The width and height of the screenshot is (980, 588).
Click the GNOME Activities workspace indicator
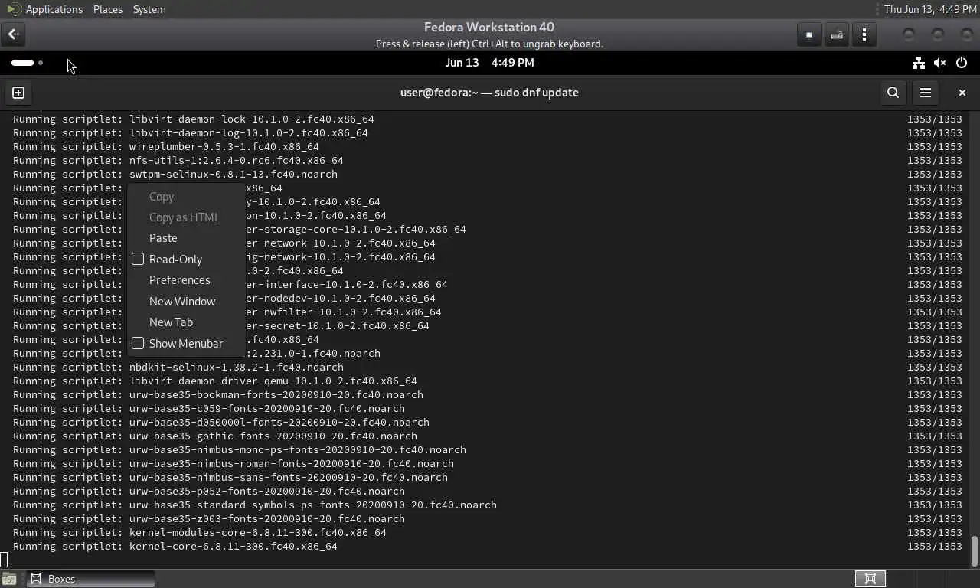pos(27,63)
